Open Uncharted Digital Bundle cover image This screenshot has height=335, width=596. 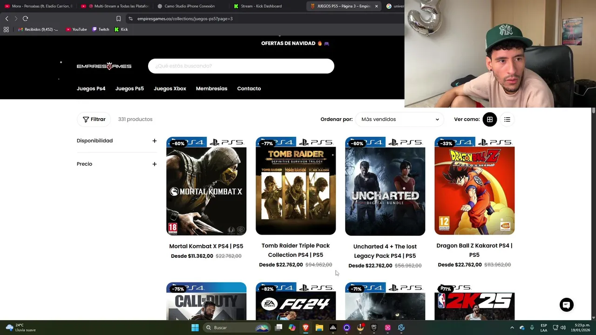[x=385, y=186]
